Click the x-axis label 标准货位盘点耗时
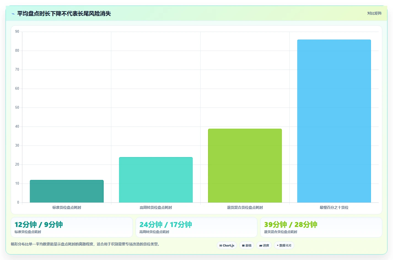 pyautogui.click(x=67, y=207)
